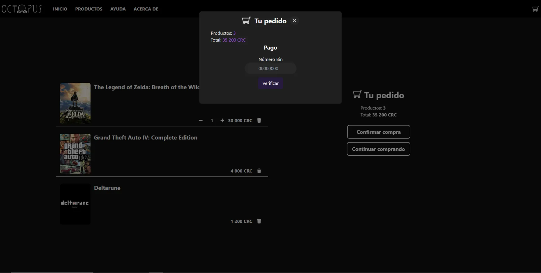Delete Deltarune using trash icon
The image size is (541, 273).
[x=259, y=221]
